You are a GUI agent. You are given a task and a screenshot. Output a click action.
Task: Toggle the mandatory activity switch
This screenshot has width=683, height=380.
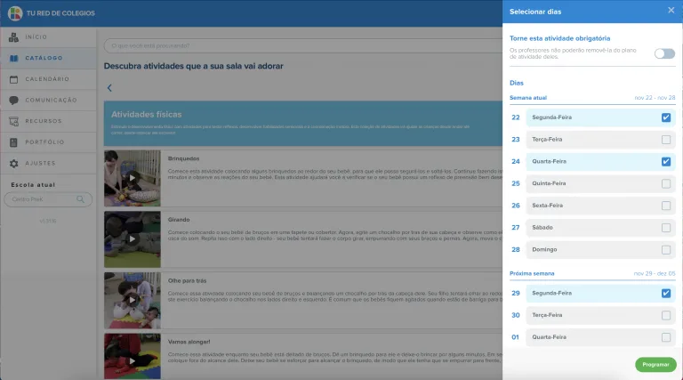pyautogui.click(x=664, y=53)
